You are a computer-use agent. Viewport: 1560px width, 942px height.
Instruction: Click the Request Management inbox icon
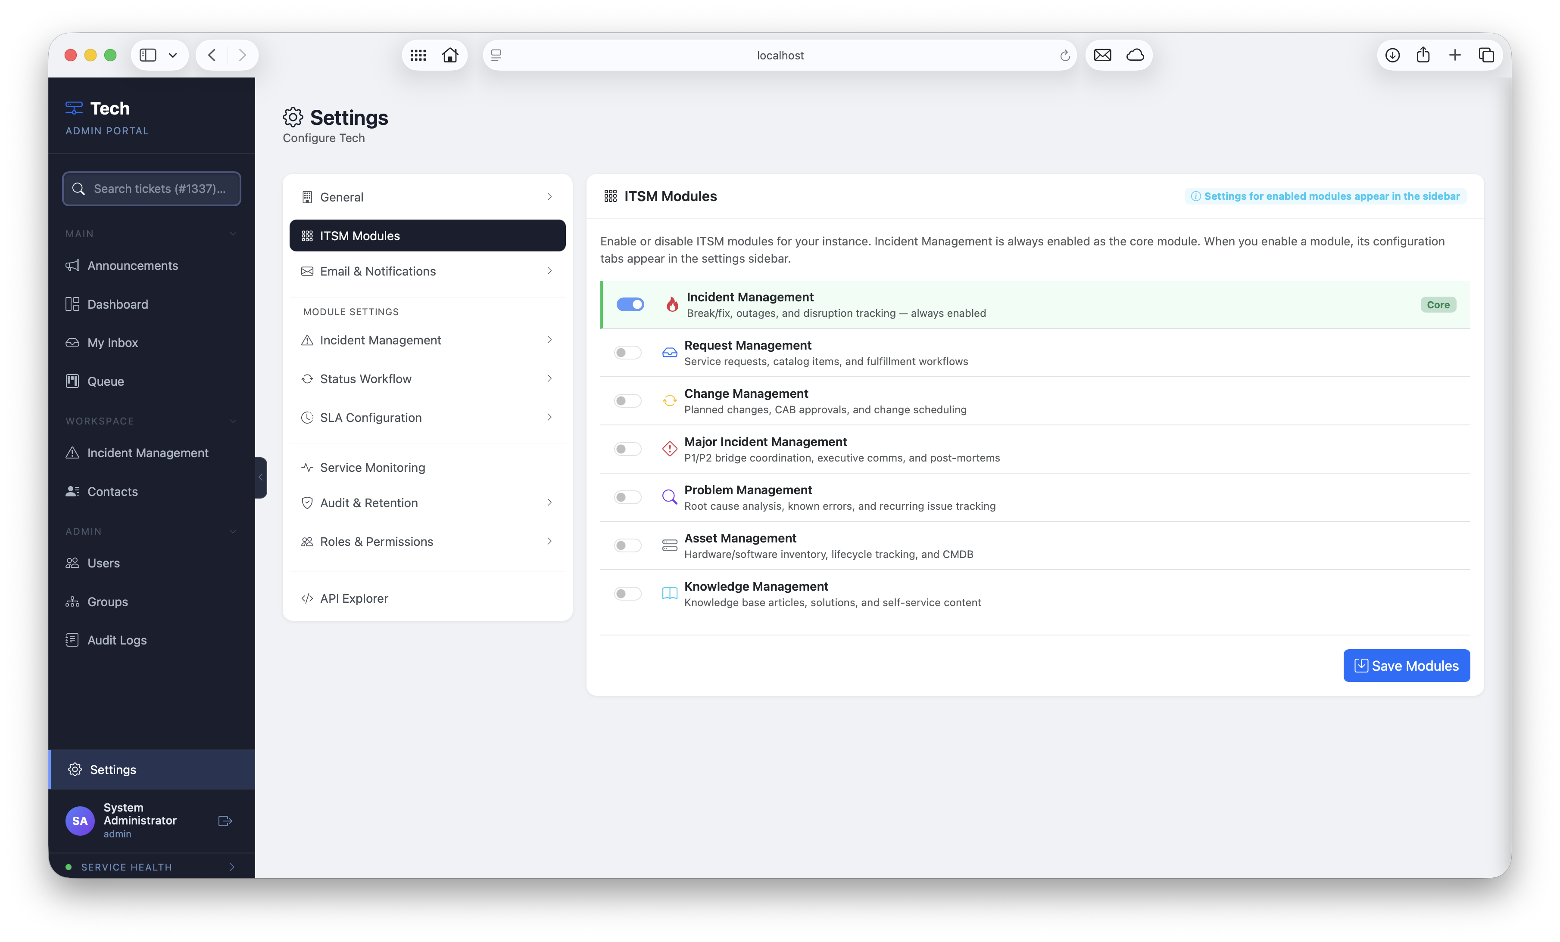coord(669,352)
